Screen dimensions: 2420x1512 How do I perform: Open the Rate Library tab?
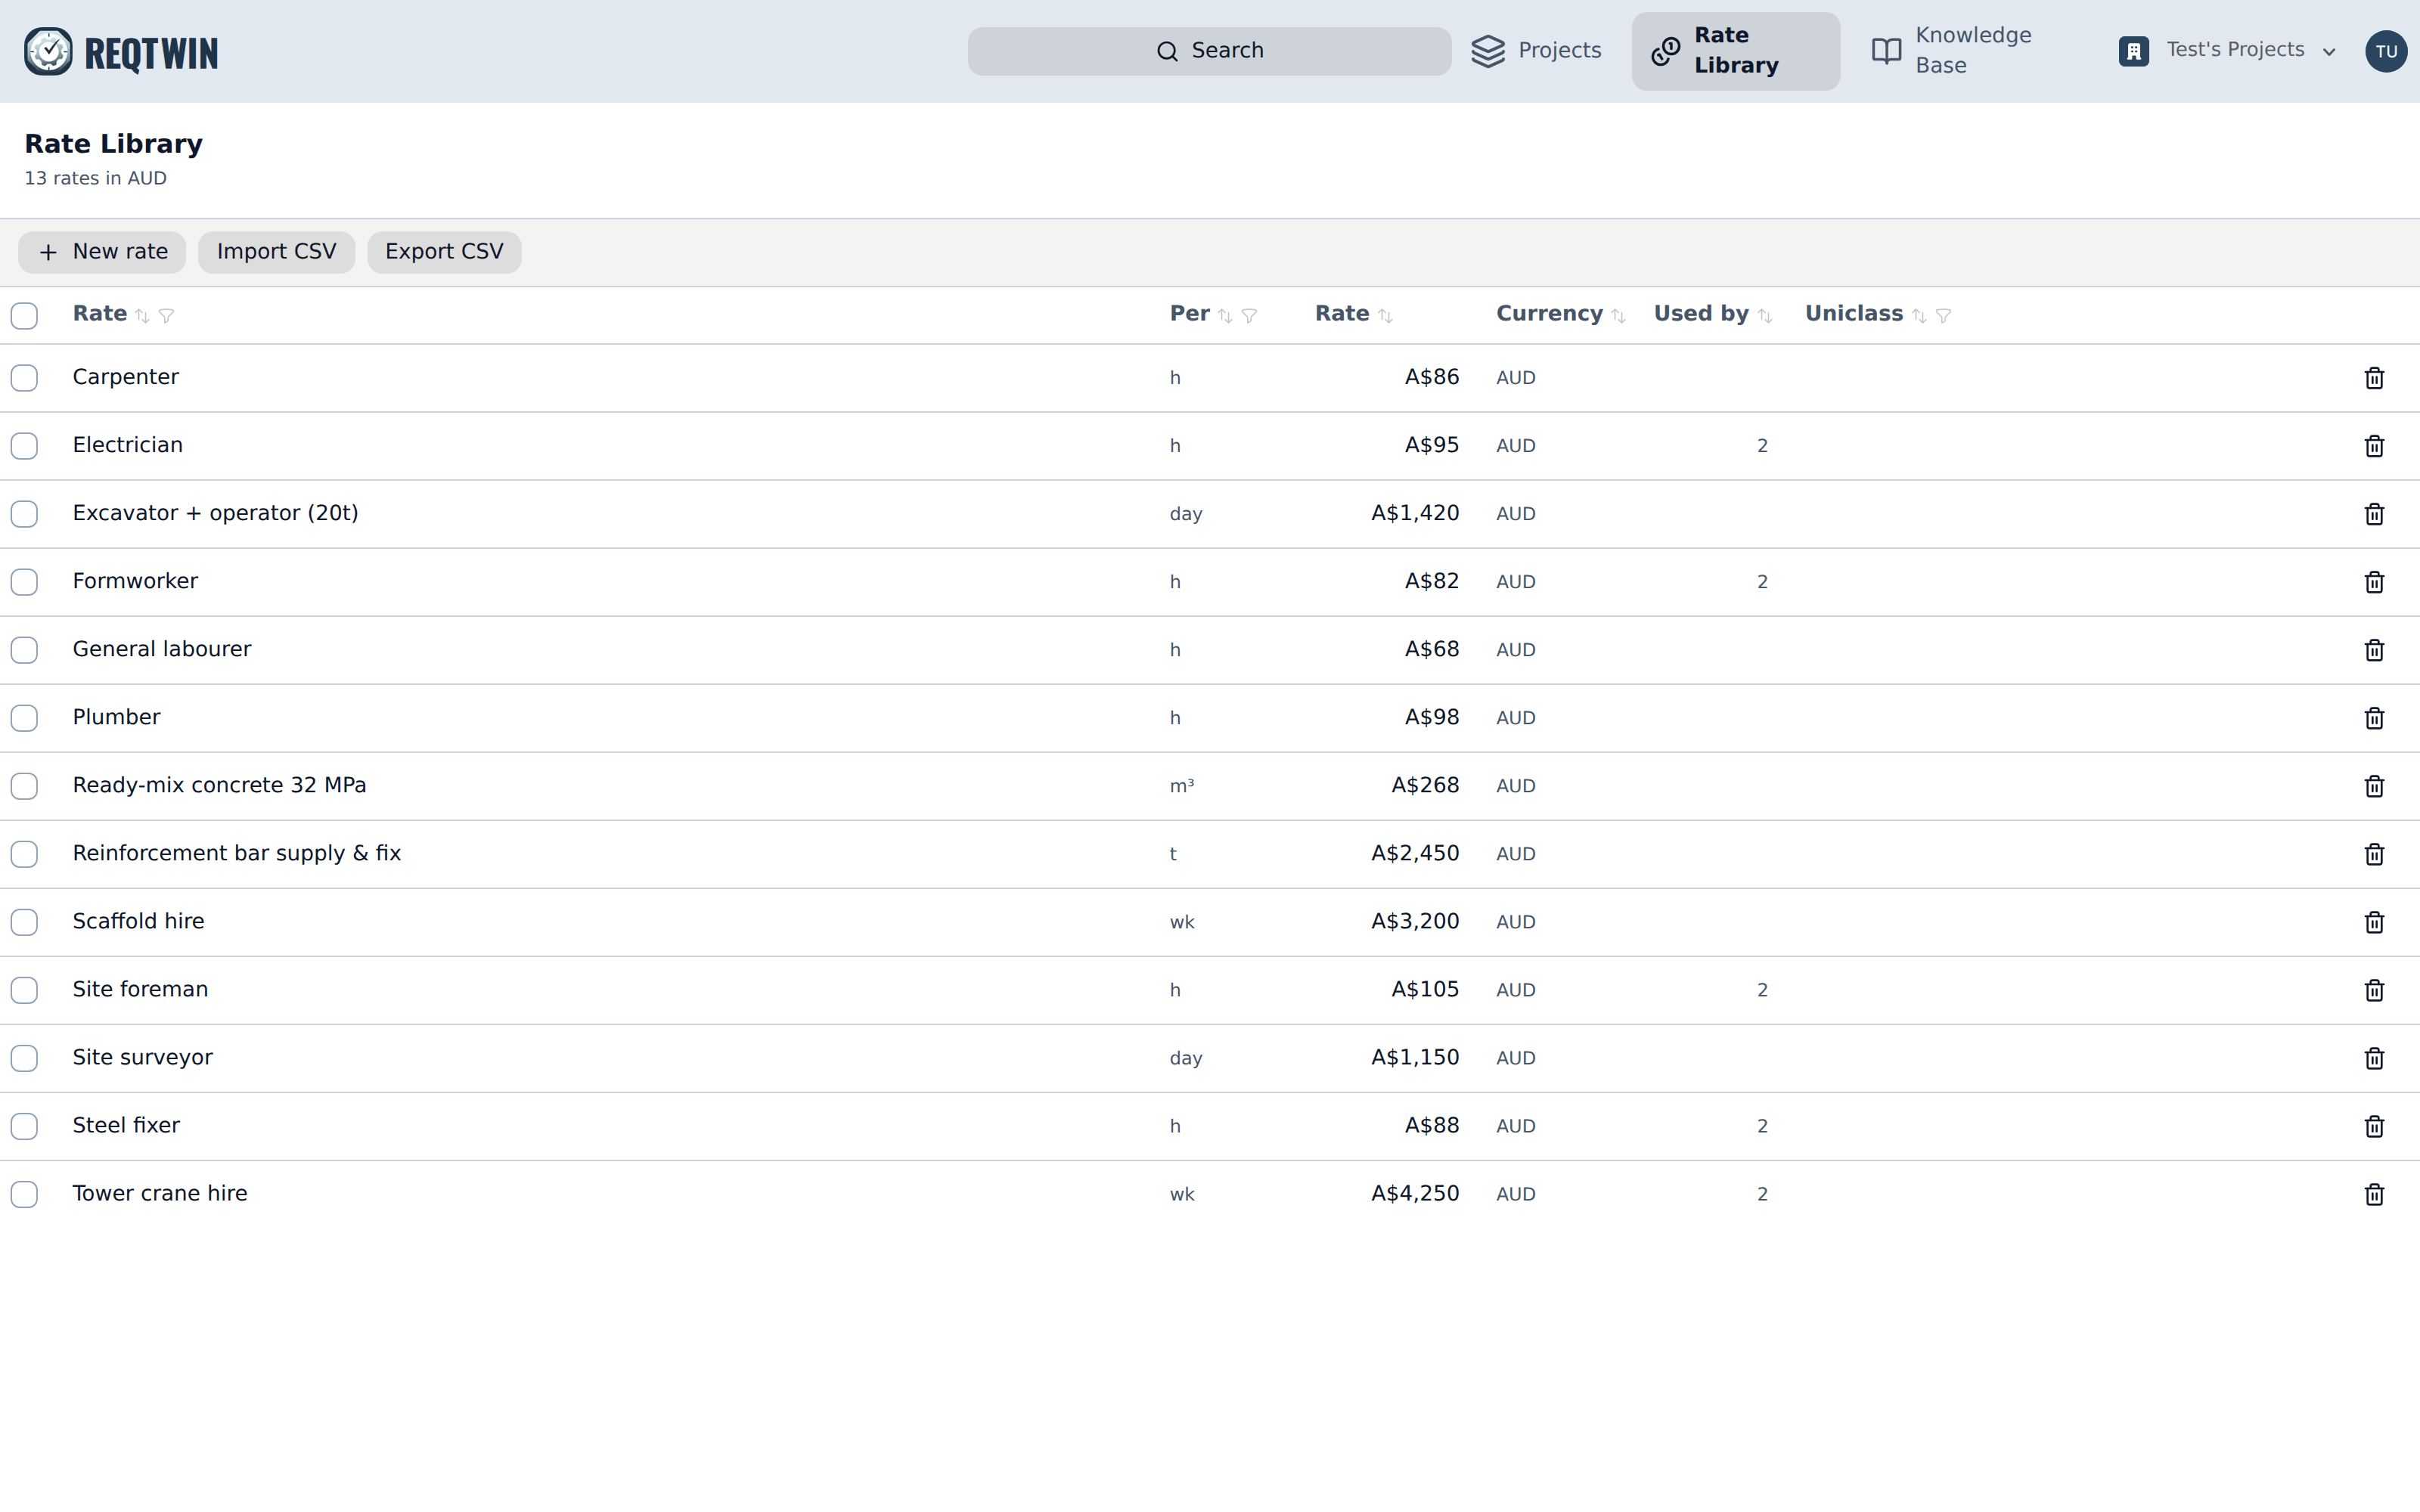click(1735, 51)
